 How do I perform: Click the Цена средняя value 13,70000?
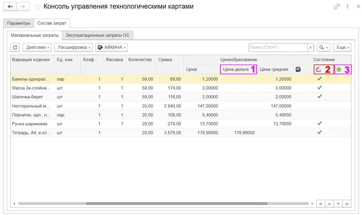pos(282,124)
